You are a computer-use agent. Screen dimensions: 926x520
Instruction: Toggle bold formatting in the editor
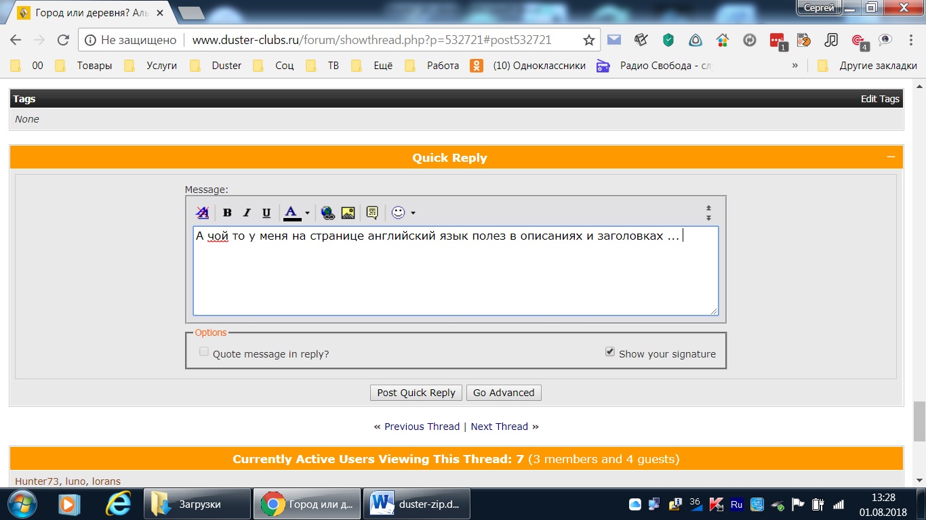pyautogui.click(x=228, y=213)
